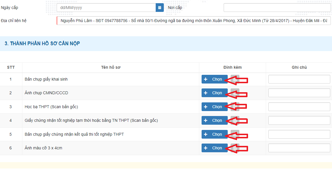Image resolution: width=332 pixels, height=174 pixels.
Task: Click the '3. THÀNH PHẦN HỒ SƠ CẦN NỘP' heading
Action: click(42, 43)
